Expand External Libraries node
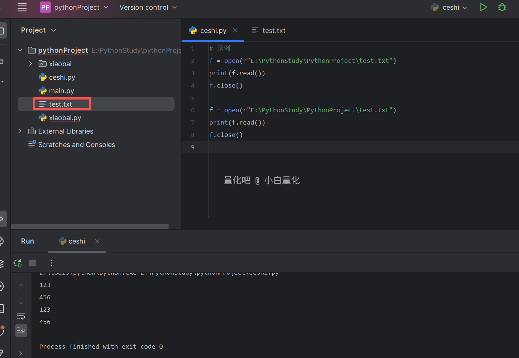519x358 pixels. [20, 131]
